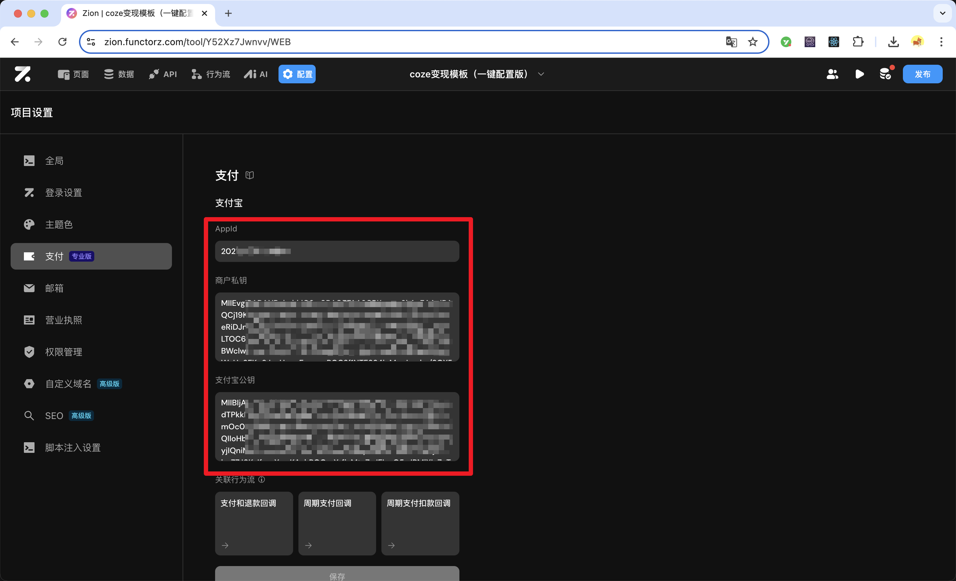Click the 发布 (Publish) button
Viewport: 956px width, 581px height.
click(x=922, y=74)
